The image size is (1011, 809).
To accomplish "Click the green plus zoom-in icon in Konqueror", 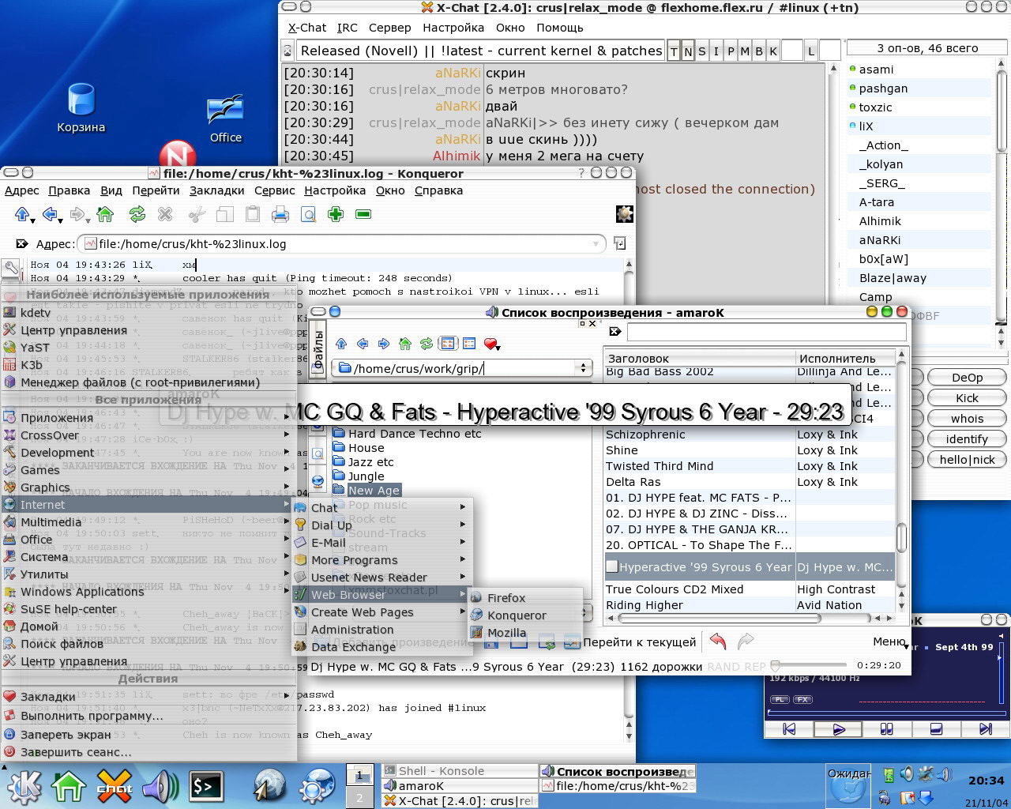I will 336,214.
